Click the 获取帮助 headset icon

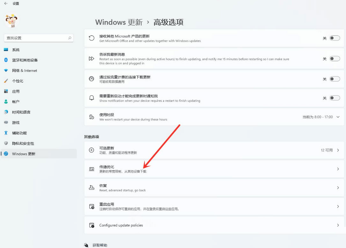[x=86, y=245]
